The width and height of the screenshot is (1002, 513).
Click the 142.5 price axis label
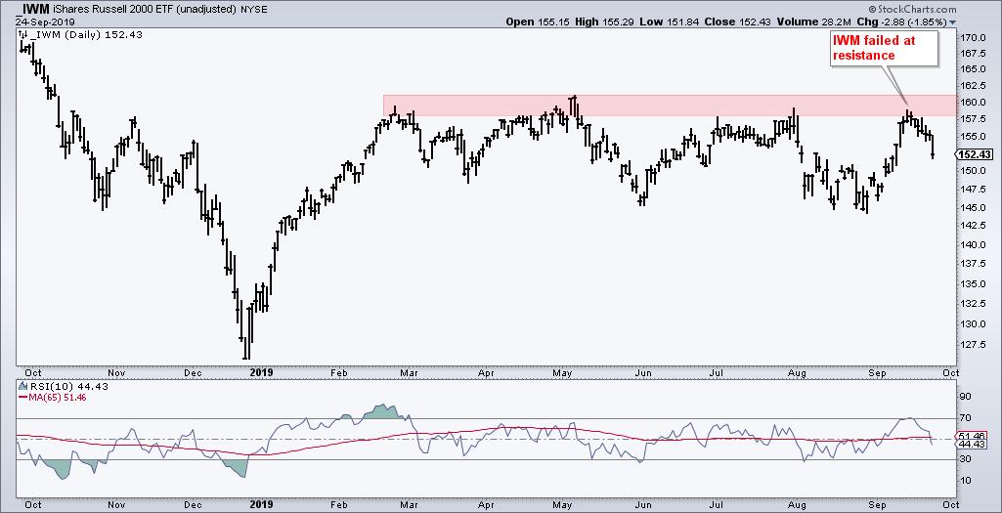[976, 226]
